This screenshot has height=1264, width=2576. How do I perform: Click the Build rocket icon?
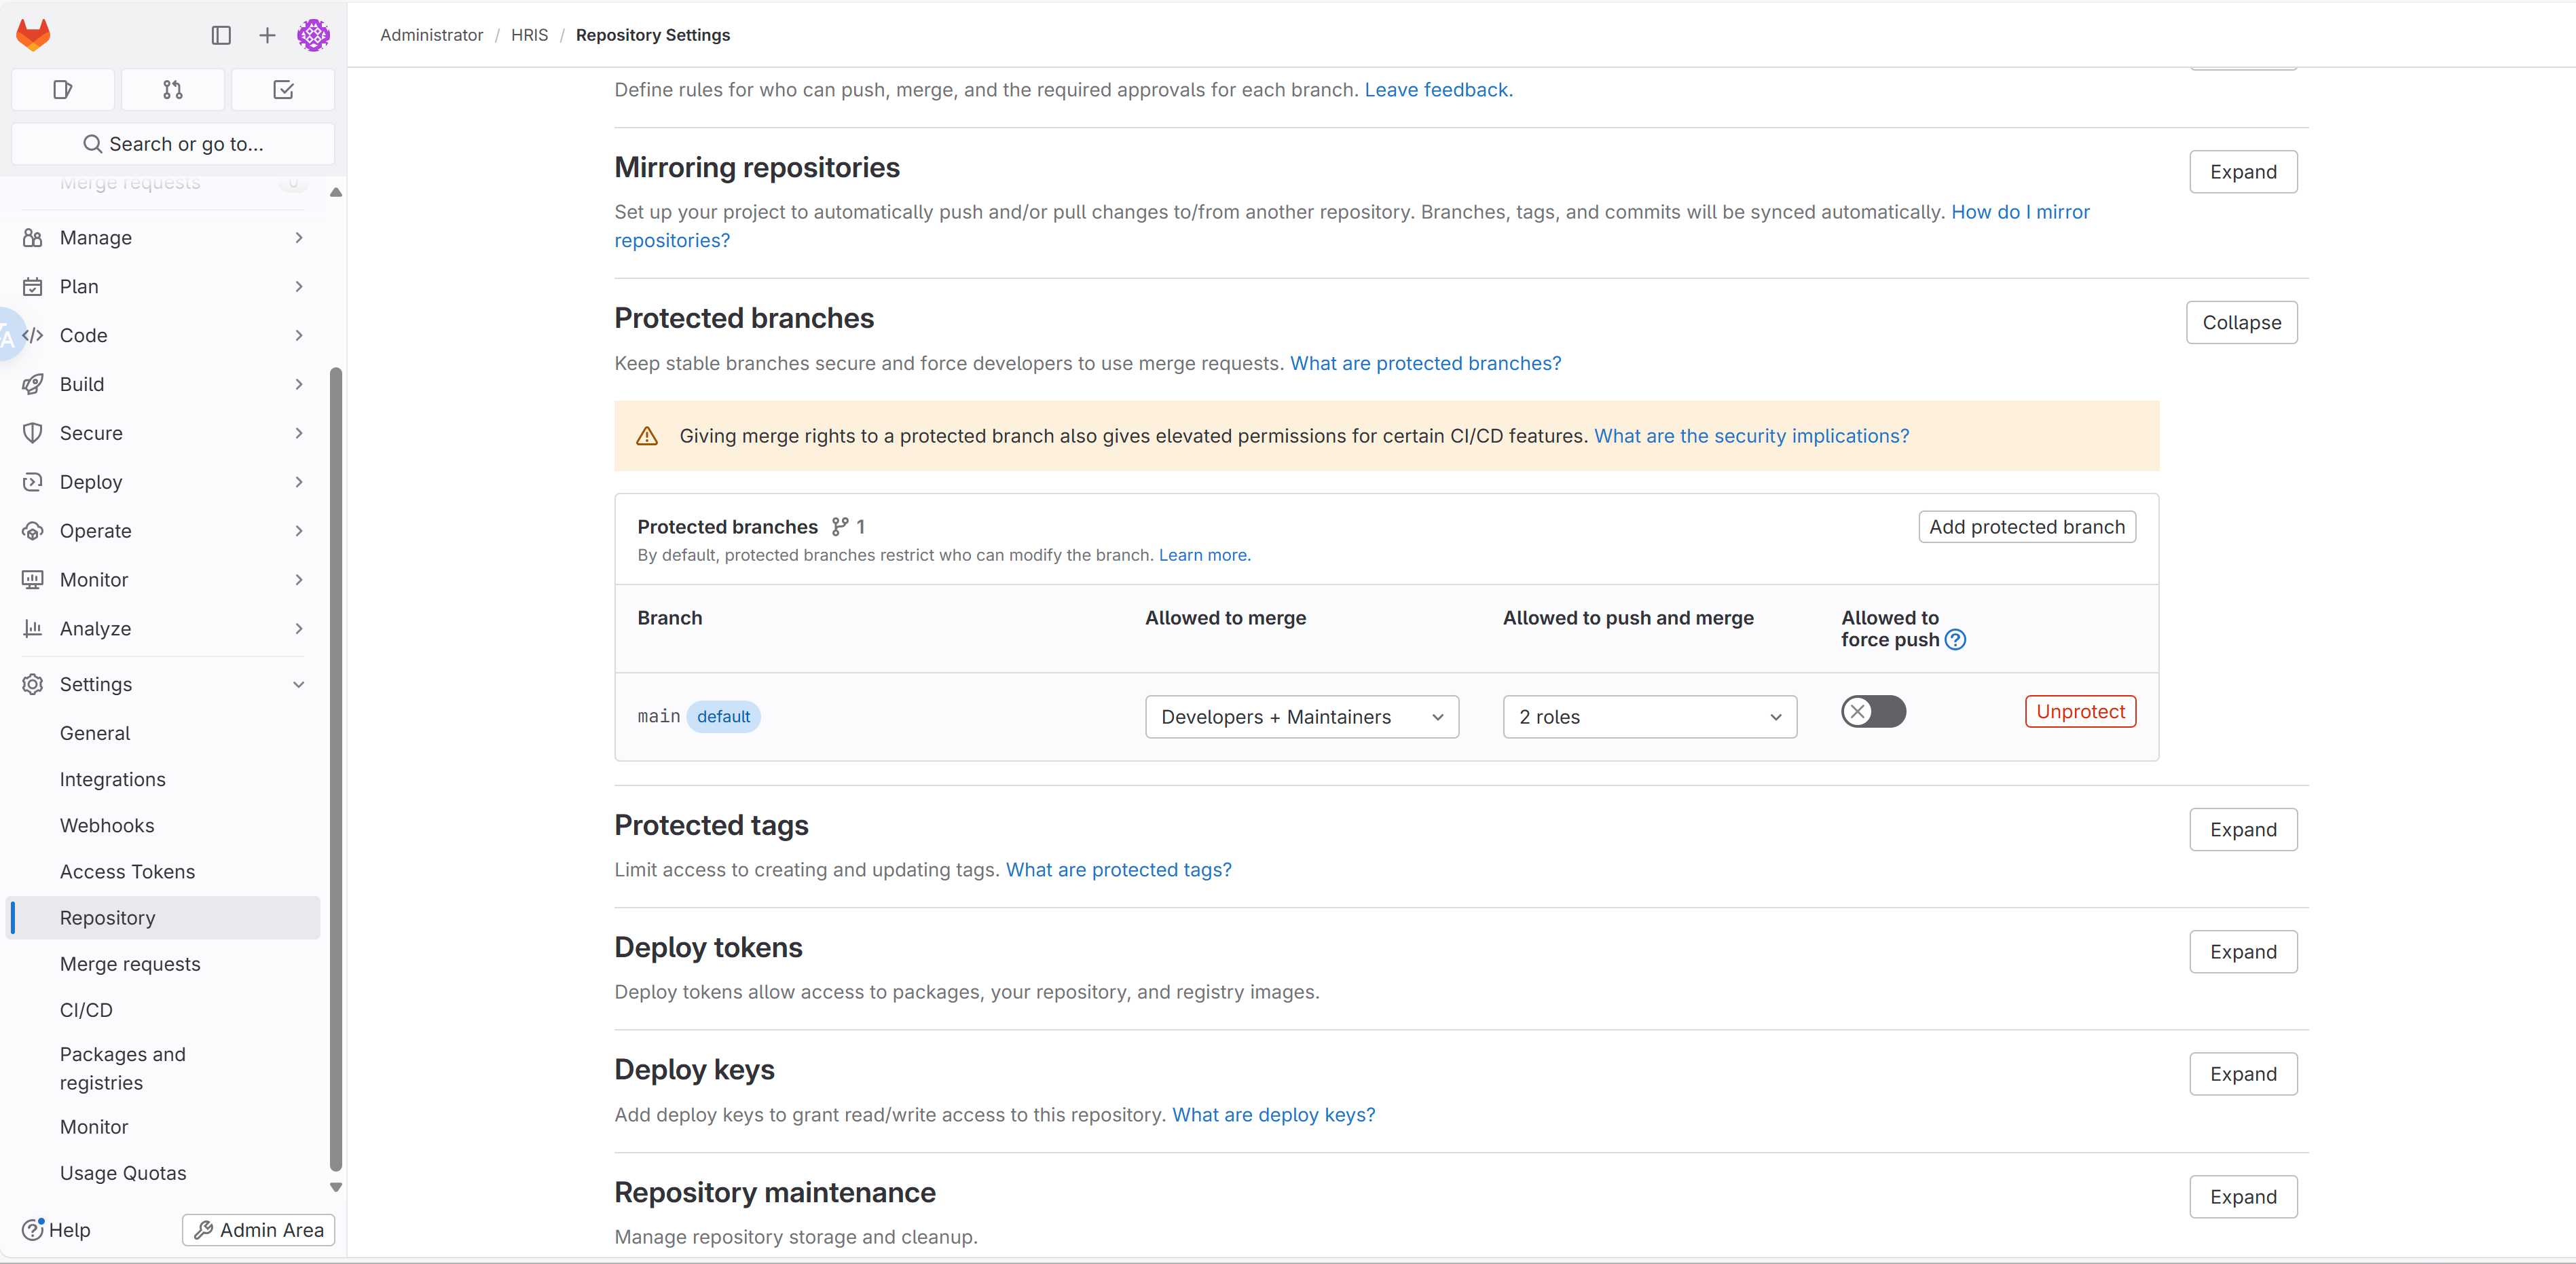(x=32, y=385)
